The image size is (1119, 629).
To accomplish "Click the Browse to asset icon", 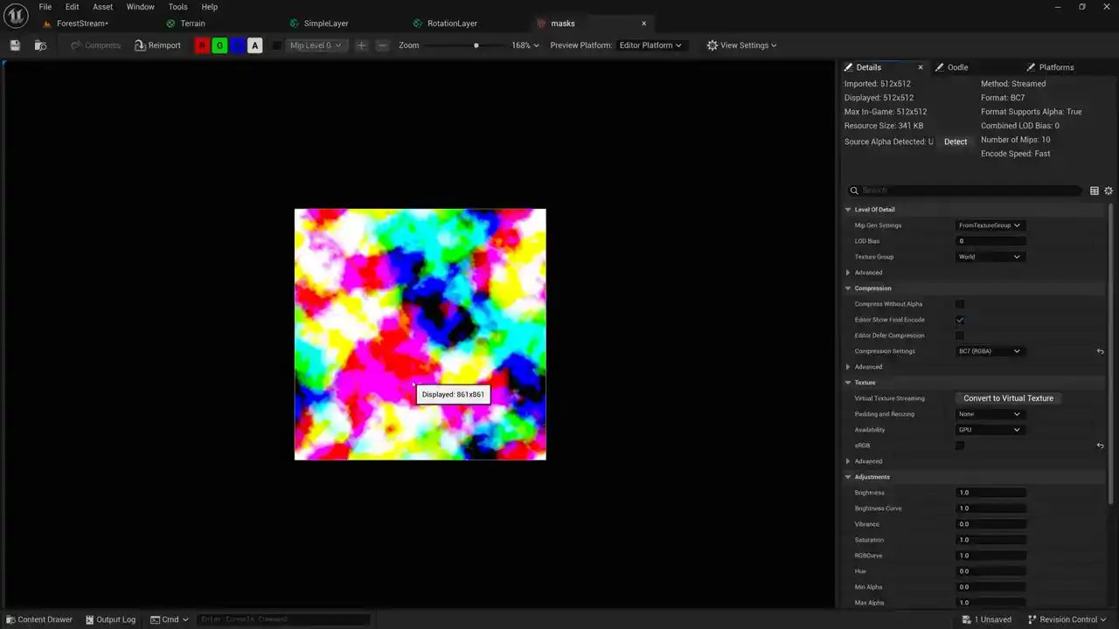I will [x=40, y=45].
